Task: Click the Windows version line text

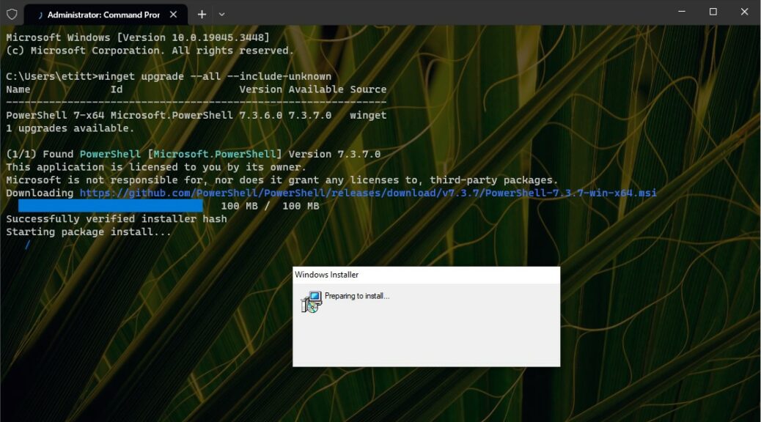Action: pyautogui.click(x=138, y=38)
